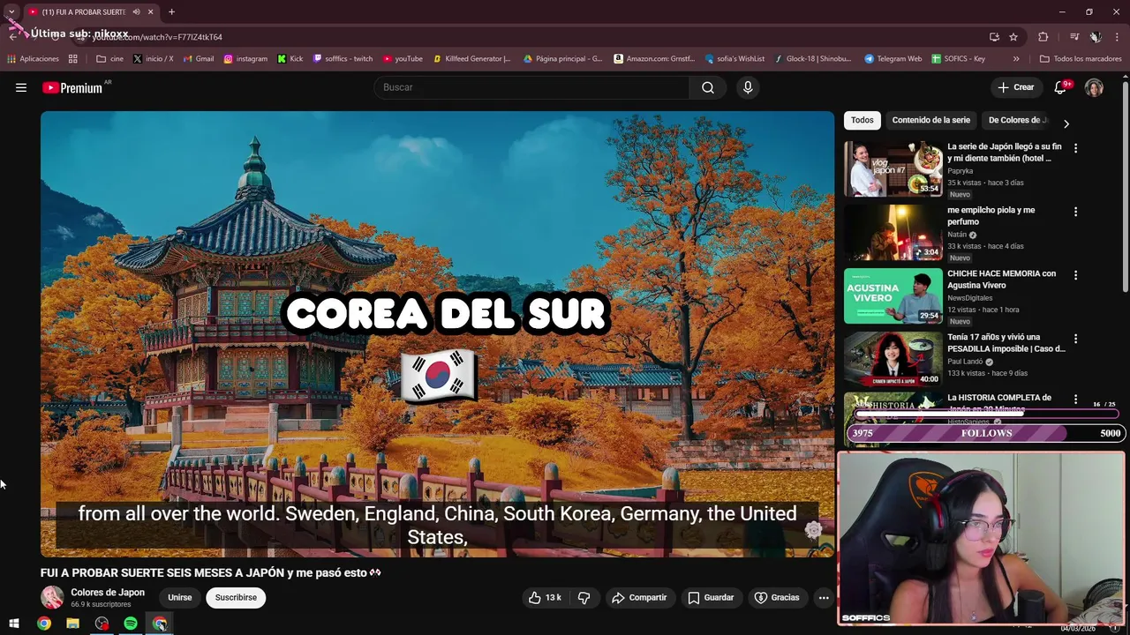The image size is (1130, 635).
Task: Activate voice search microphone
Action: (x=748, y=87)
